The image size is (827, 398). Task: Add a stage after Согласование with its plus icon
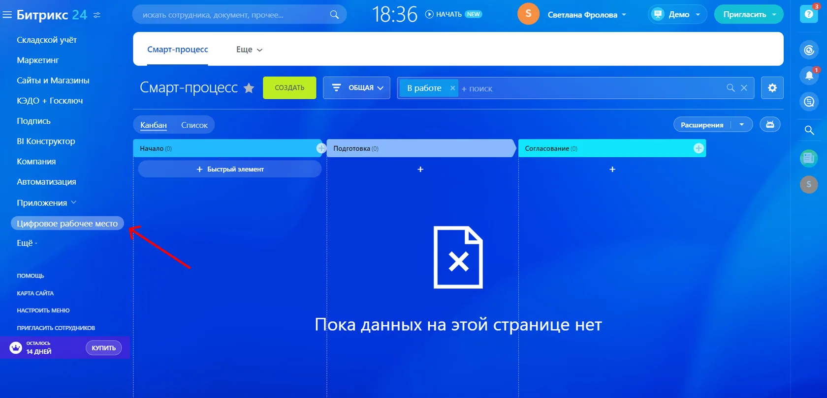pos(698,148)
